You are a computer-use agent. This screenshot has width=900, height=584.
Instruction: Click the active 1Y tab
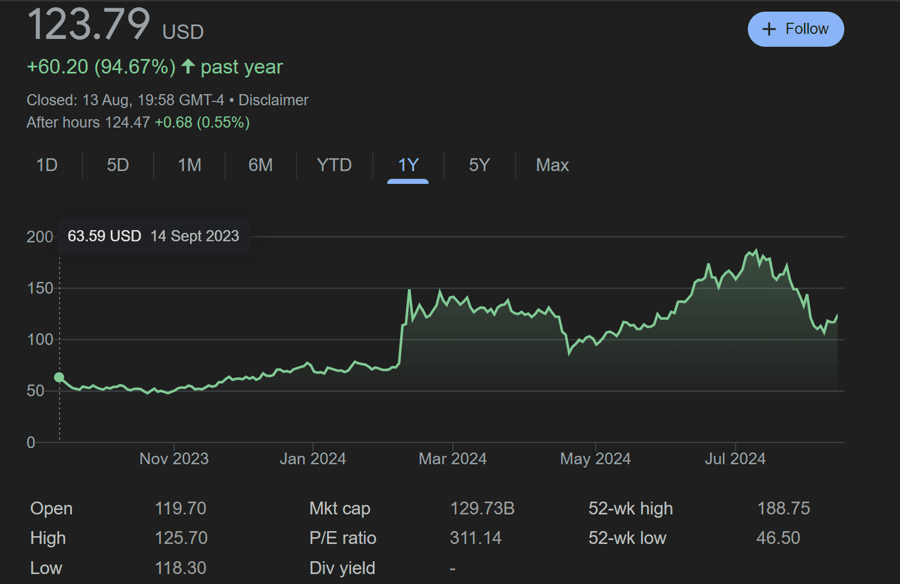[408, 165]
